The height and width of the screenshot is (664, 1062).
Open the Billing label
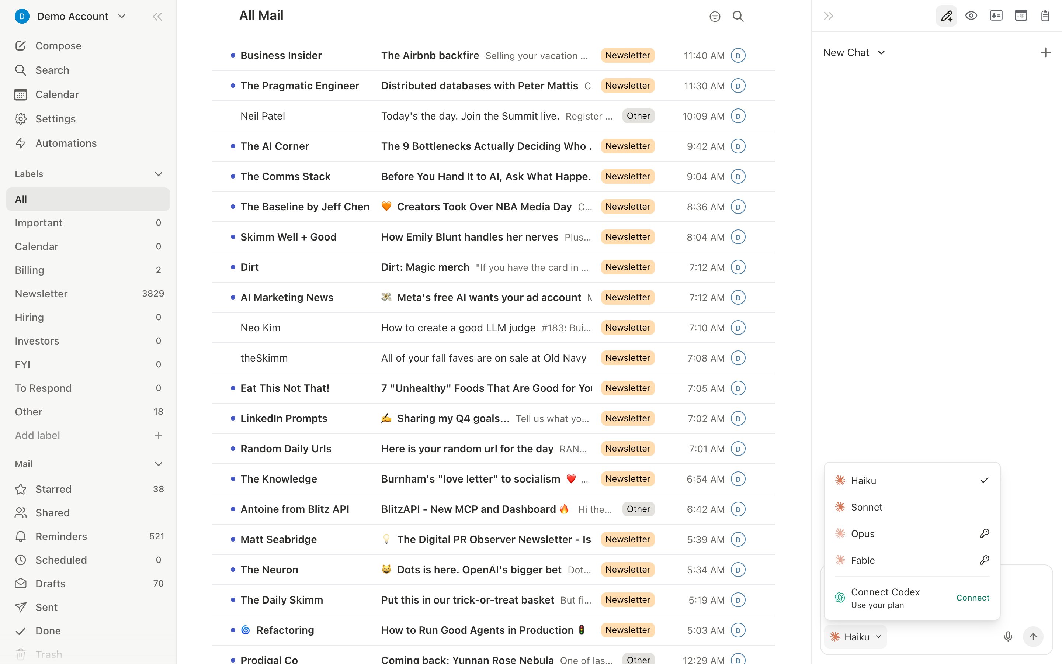[88, 270]
